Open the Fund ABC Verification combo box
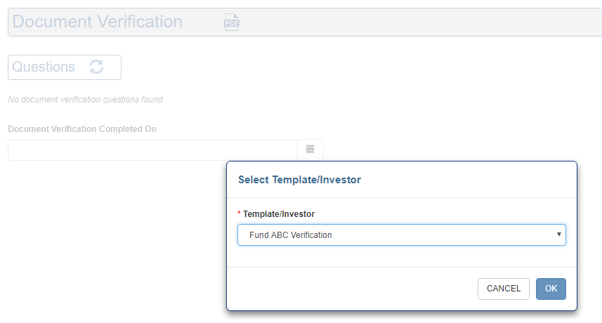 point(401,235)
